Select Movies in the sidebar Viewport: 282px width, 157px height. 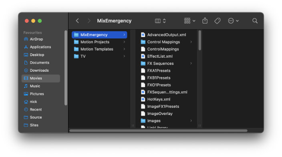41,78
